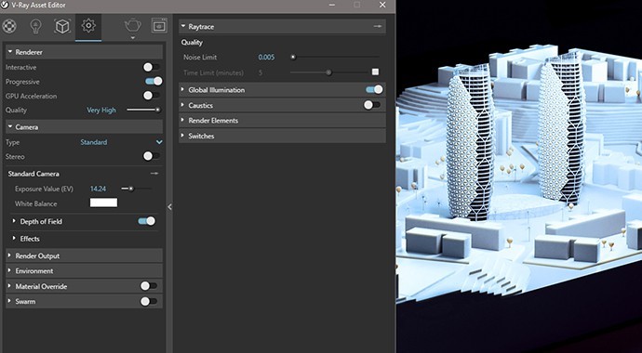Expand the Material Override section

pyautogui.click(x=10, y=286)
